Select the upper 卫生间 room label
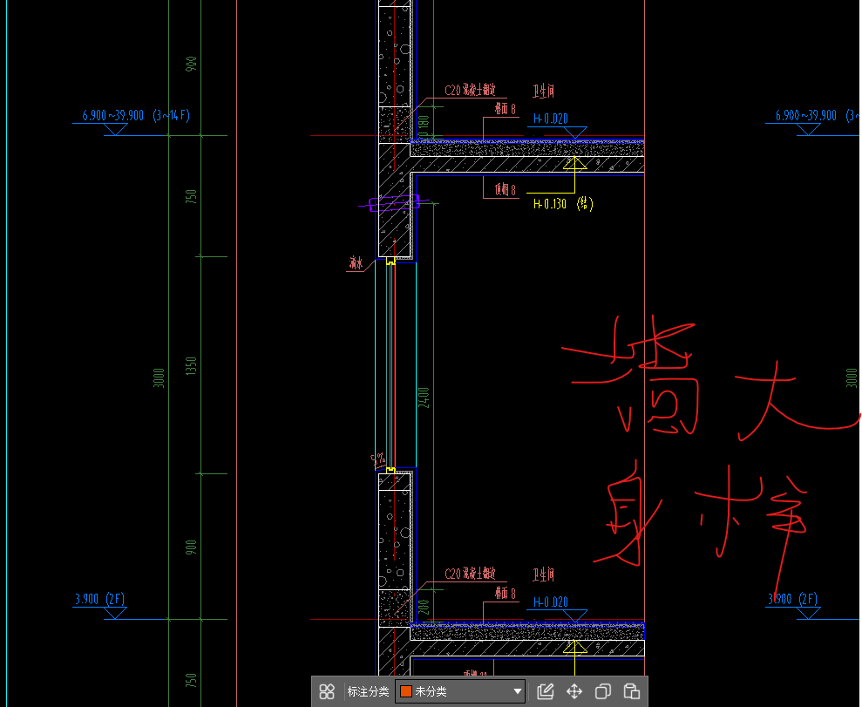 tap(543, 92)
